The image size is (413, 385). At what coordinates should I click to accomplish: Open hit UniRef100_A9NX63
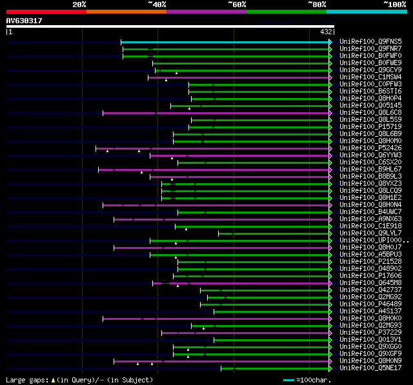(370, 219)
